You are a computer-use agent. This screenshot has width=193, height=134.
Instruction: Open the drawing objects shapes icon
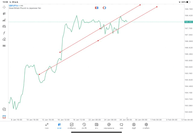point(4,39)
